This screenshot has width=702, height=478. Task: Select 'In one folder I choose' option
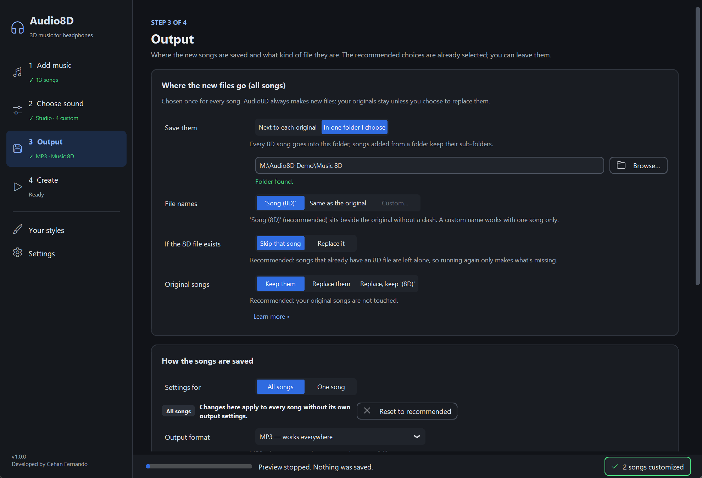tap(354, 127)
